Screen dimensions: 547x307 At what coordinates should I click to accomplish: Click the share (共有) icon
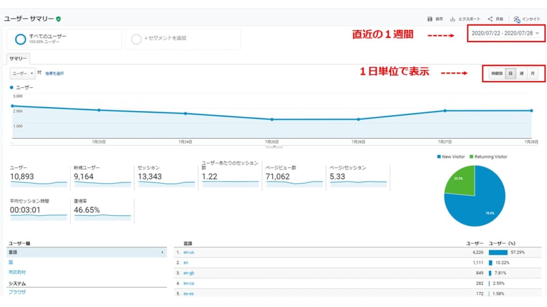tap(490, 19)
